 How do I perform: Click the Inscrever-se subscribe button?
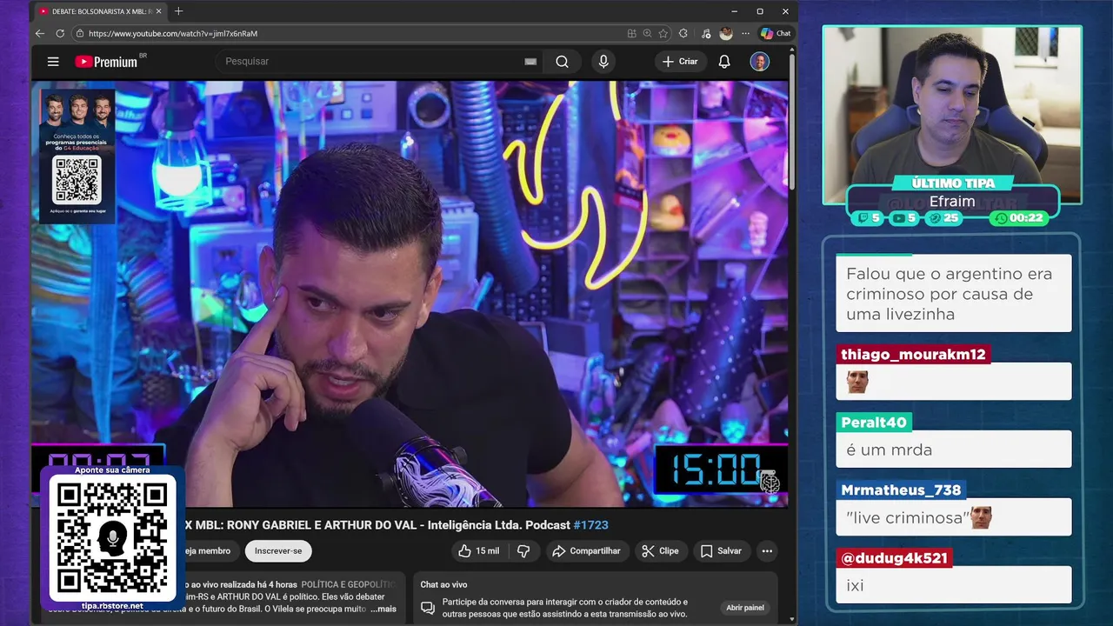click(x=278, y=550)
